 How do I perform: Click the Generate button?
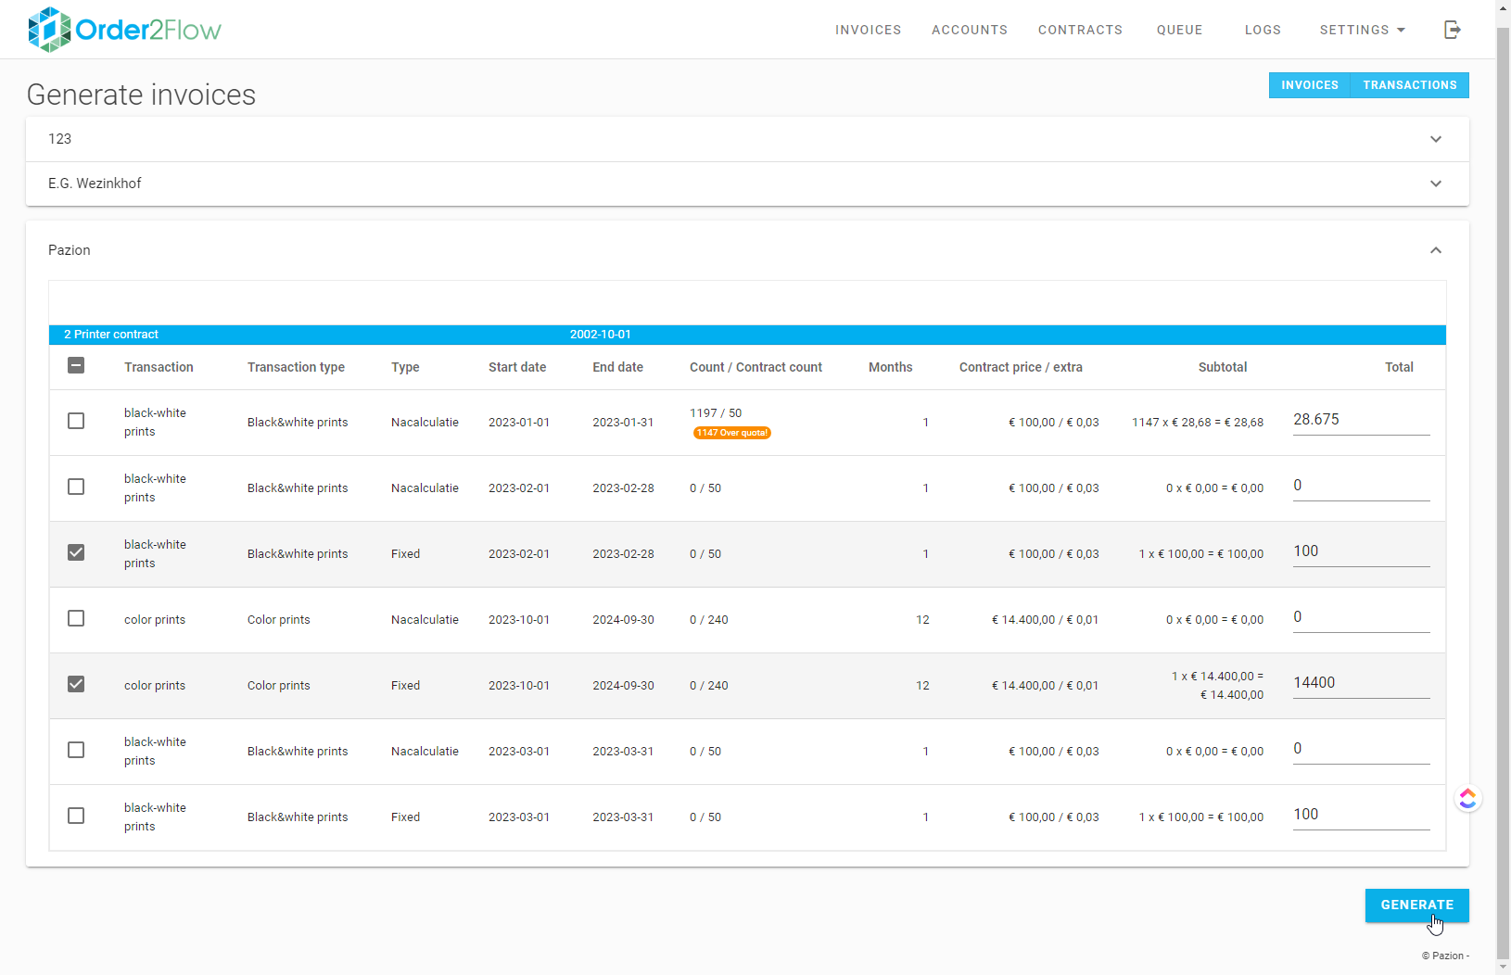point(1416,905)
